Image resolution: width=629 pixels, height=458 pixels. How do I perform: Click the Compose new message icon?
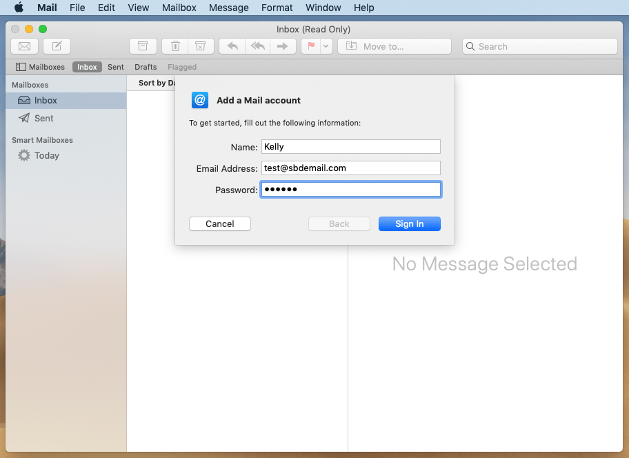pyautogui.click(x=57, y=46)
